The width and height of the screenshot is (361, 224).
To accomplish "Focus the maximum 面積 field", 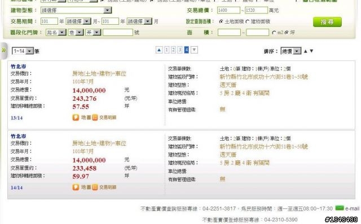I will pyautogui.click(x=257, y=33).
